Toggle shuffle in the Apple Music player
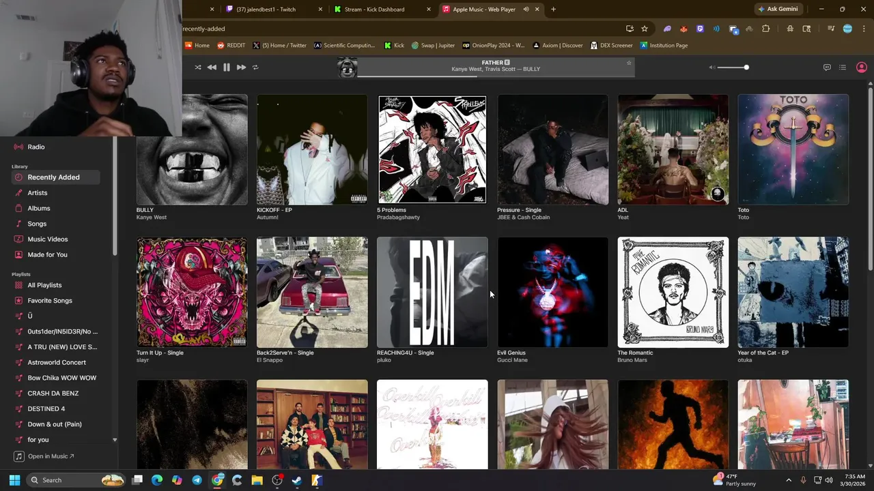Screen dimensions: 874x491 coord(198,68)
